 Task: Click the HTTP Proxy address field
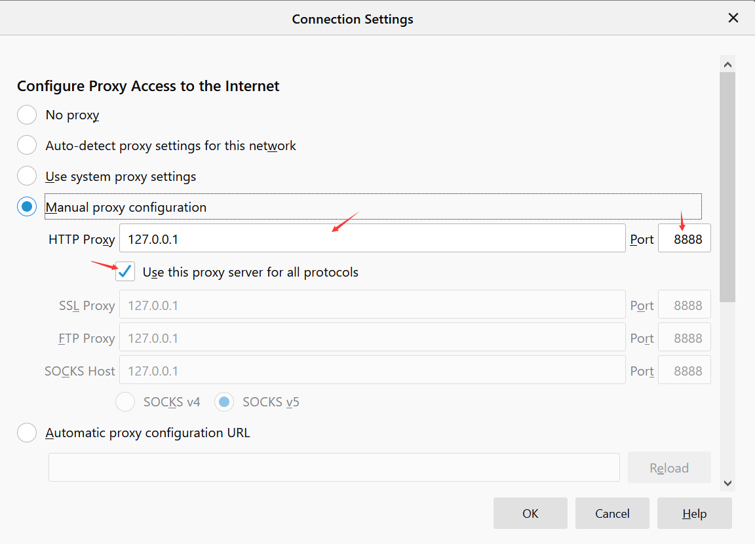372,239
